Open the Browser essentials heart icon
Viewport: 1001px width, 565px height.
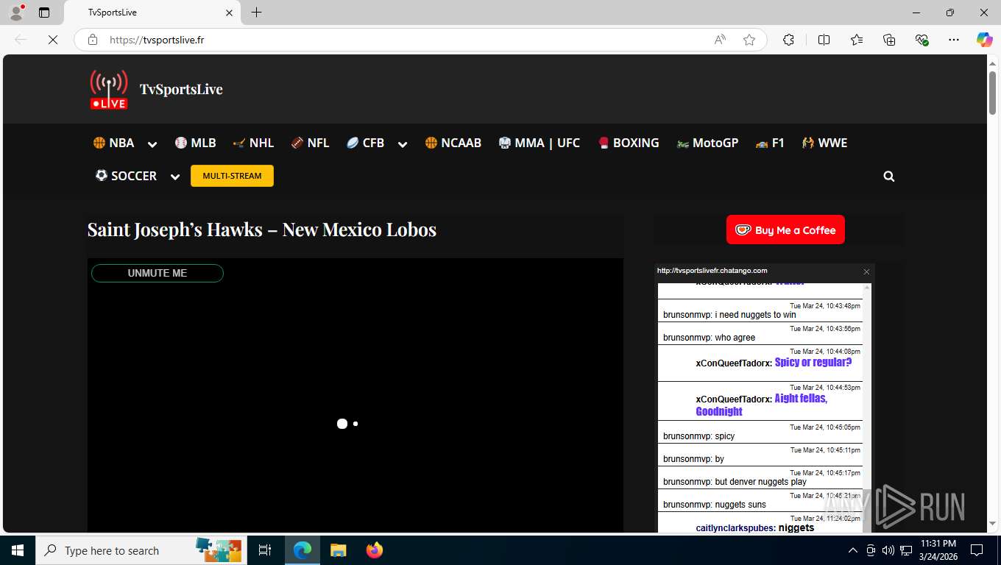922,40
